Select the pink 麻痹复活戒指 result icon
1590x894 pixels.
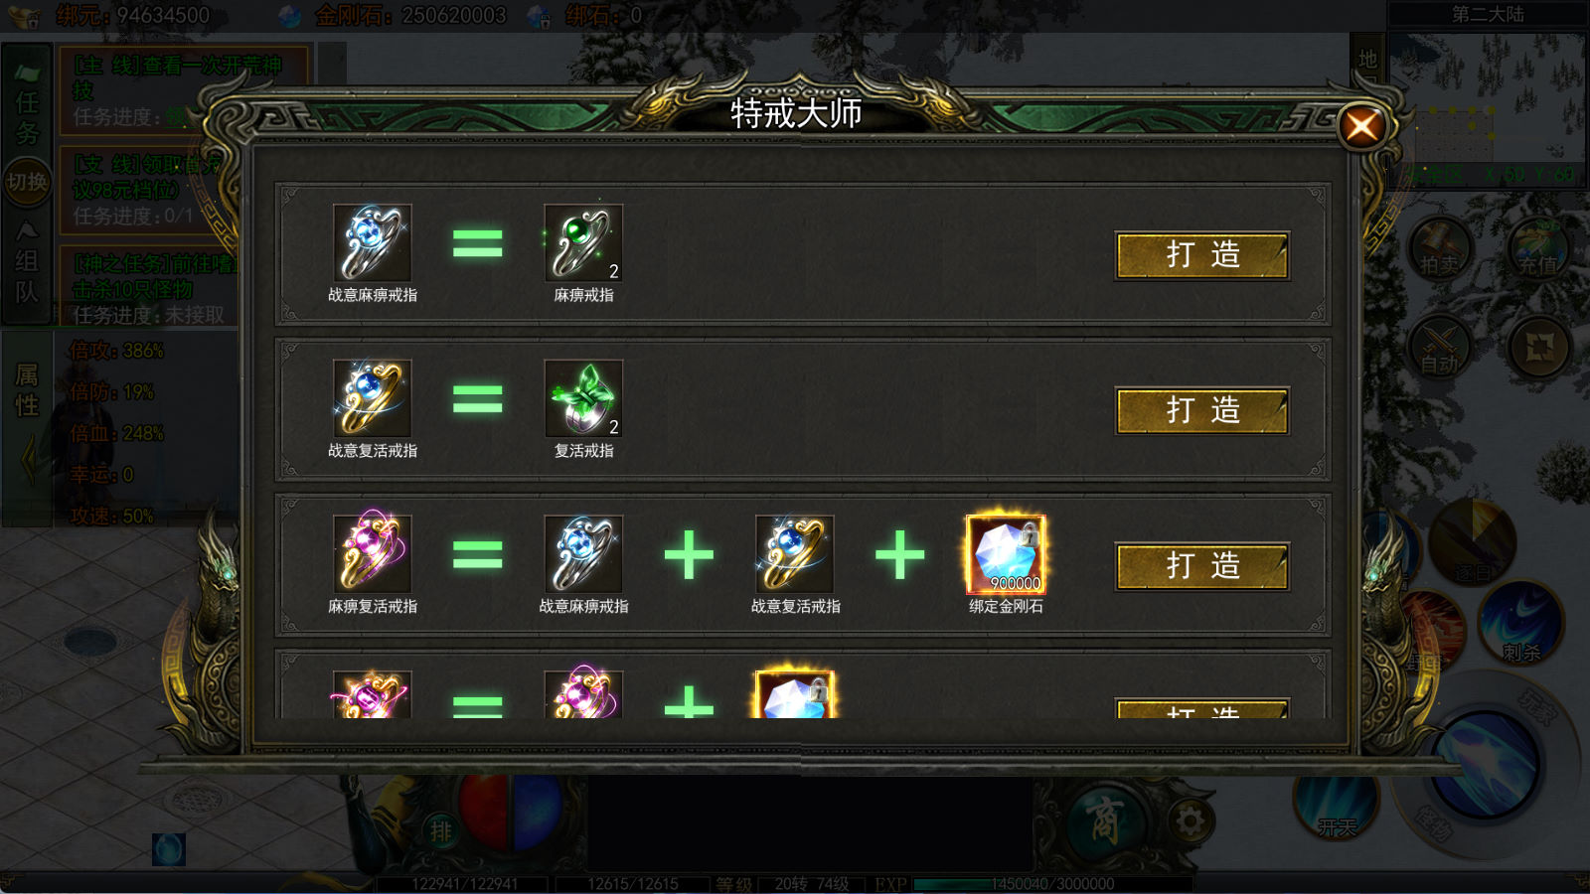click(372, 553)
